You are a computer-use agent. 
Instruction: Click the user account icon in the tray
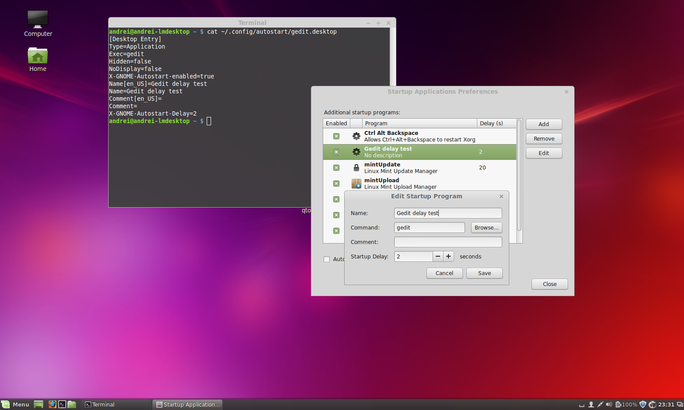point(591,404)
